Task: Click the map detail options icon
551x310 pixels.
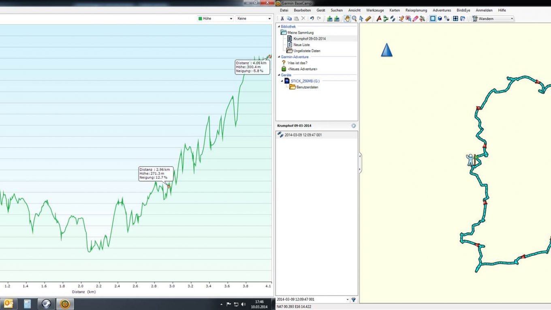Action: coord(446,19)
